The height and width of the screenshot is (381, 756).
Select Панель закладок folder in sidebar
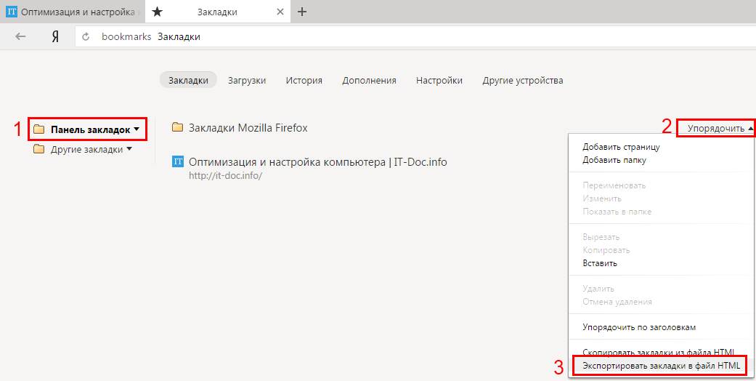(x=90, y=130)
